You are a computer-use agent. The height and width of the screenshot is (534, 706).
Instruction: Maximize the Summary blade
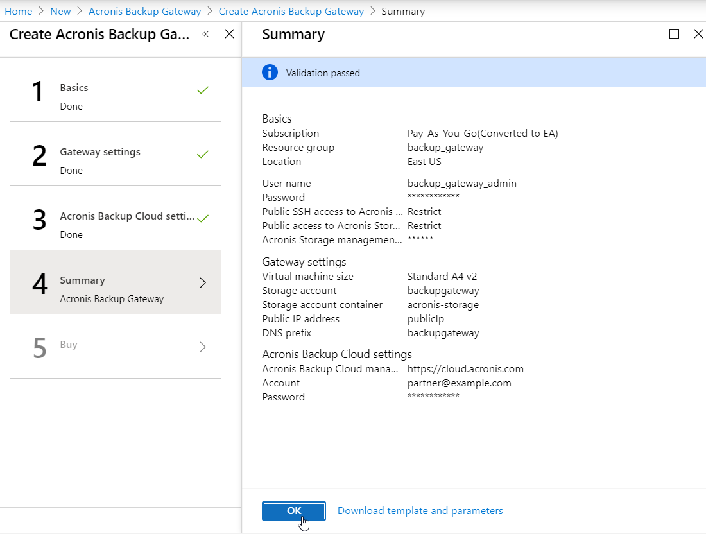674,34
